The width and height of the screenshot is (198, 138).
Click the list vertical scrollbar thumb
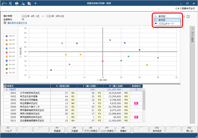click(x=144, y=100)
